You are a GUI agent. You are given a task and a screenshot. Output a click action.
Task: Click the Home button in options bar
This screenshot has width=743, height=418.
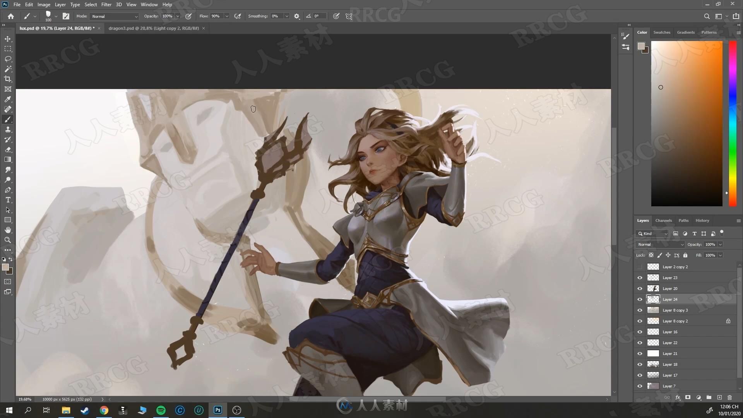click(x=11, y=16)
